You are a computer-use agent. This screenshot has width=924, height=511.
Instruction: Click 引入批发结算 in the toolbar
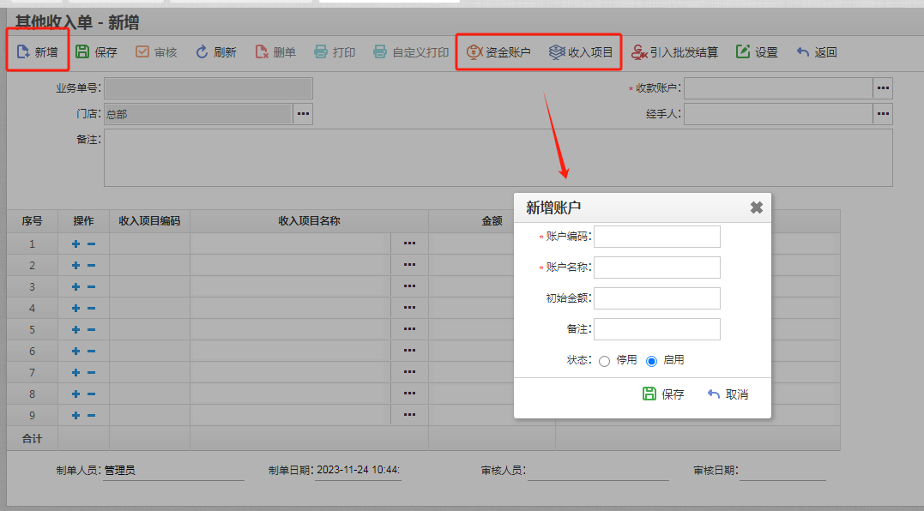pos(674,51)
